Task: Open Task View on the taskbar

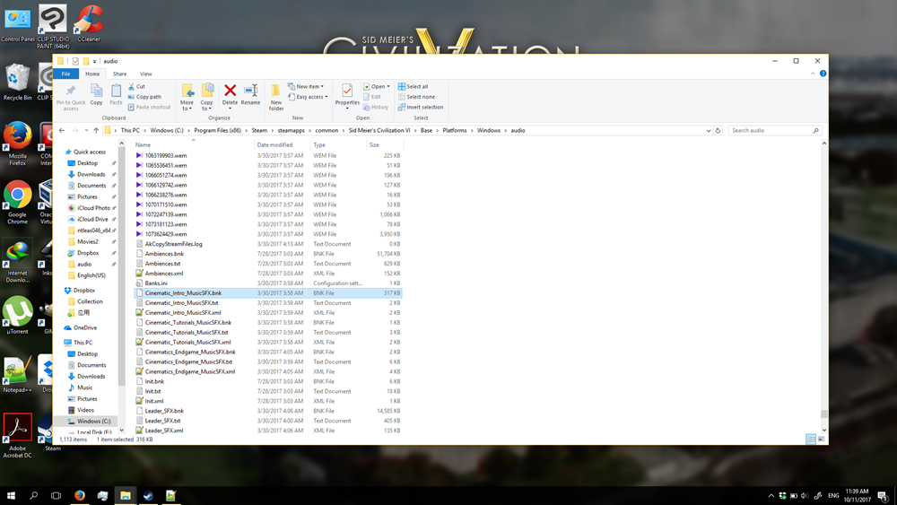Action: [x=56, y=495]
